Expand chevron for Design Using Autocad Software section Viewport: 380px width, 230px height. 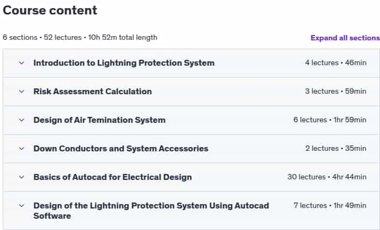click(x=22, y=206)
